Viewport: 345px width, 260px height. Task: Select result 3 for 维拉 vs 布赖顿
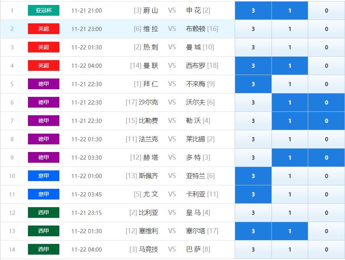[x=253, y=29]
